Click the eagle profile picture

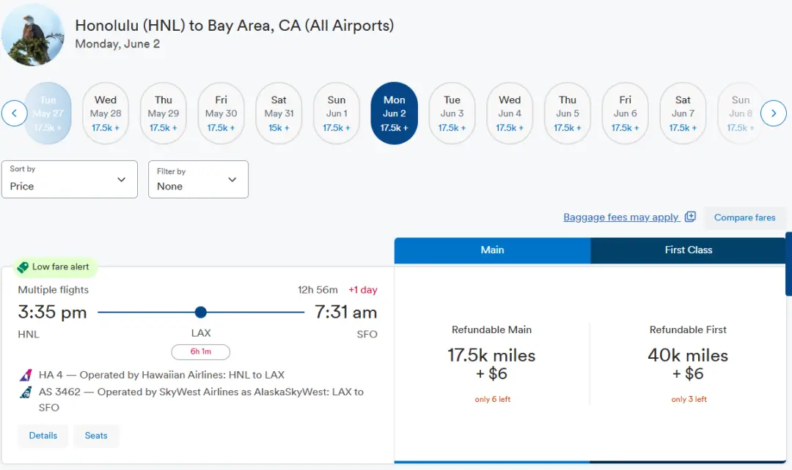coord(33,34)
